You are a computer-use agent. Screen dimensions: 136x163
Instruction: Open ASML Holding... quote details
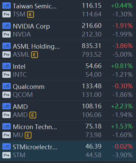pyautogui.click(x=68, y=50)
